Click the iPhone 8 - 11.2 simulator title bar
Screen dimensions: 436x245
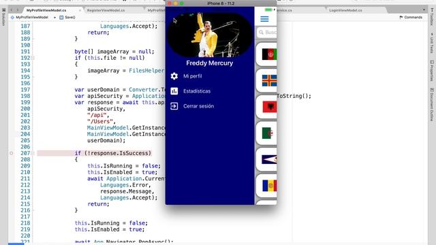click(x=221, y=3)
